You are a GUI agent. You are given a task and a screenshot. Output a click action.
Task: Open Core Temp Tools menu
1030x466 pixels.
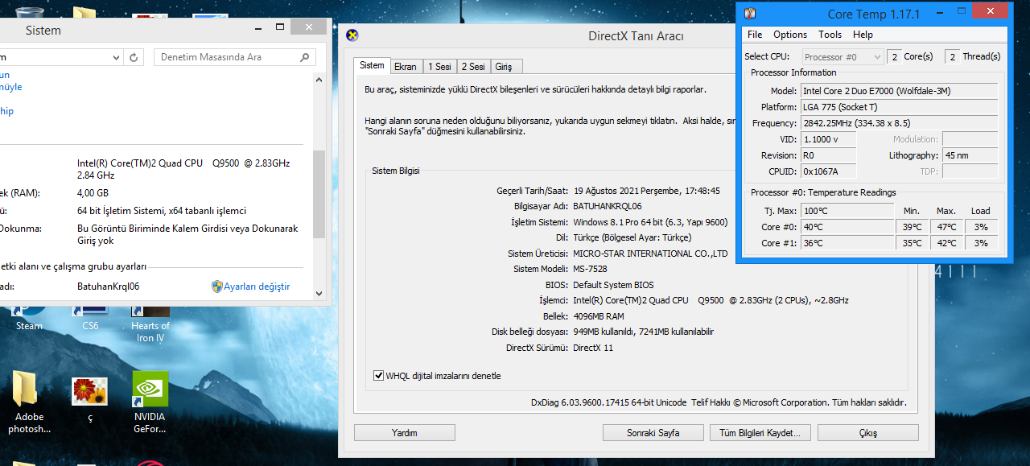pos(830,35)
